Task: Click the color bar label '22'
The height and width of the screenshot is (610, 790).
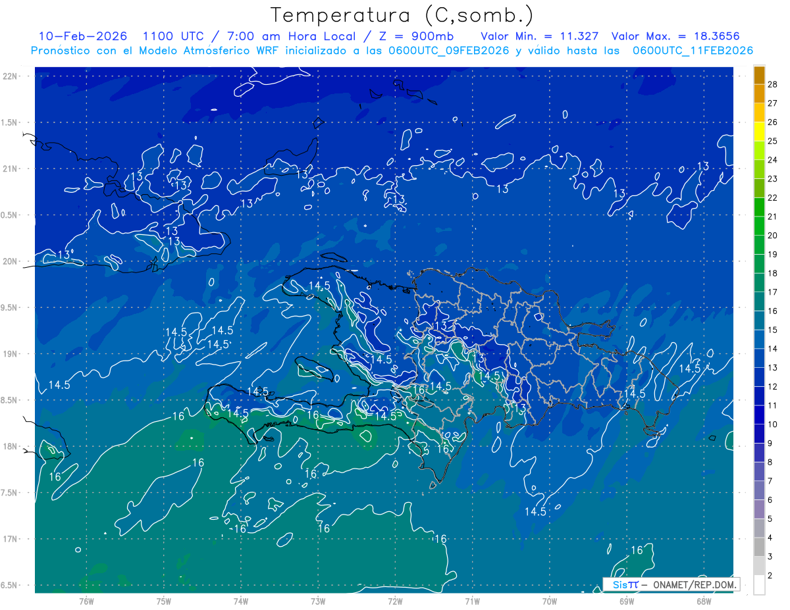Action: [772, 197]
